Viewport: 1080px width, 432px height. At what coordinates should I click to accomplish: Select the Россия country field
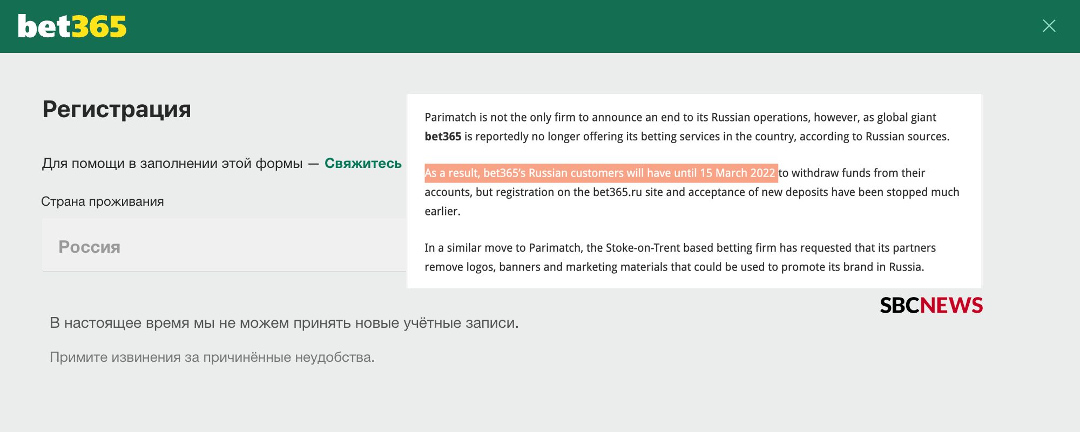224,246
